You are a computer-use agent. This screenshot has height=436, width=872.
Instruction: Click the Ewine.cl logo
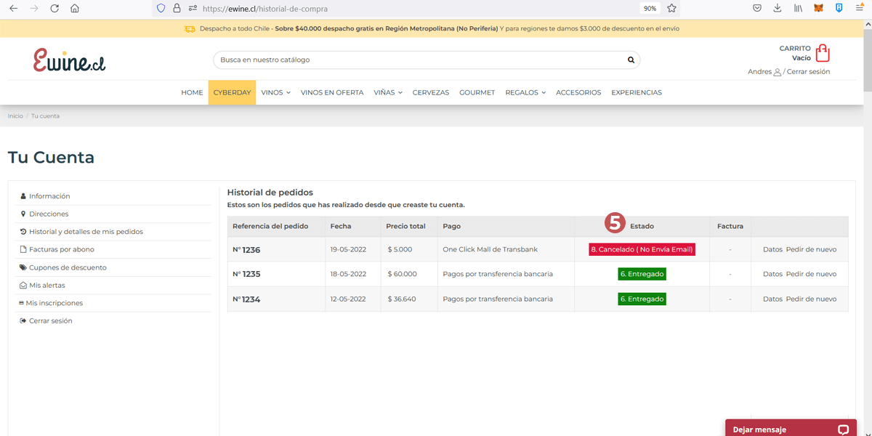click(69, 60)
